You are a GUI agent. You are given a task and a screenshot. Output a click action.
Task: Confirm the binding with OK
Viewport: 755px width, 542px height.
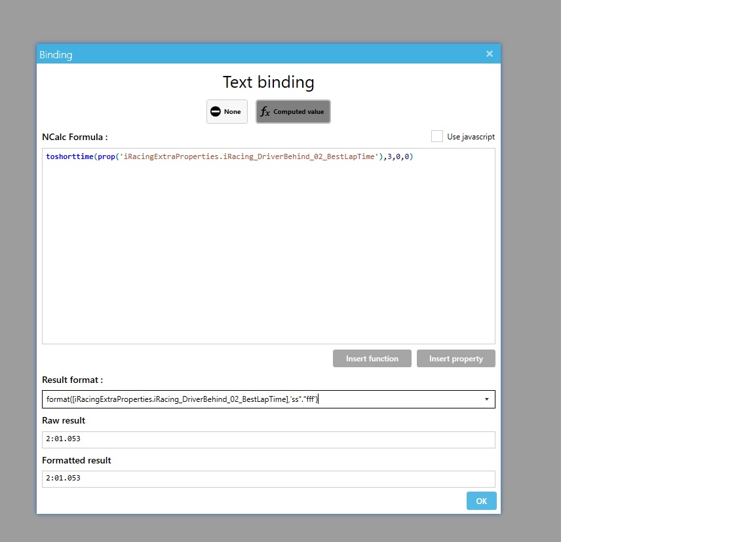481,501
